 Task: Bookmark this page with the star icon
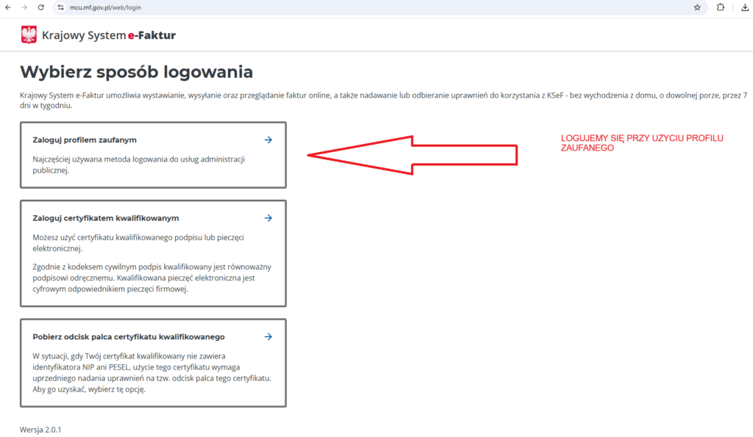click(697, 7)
